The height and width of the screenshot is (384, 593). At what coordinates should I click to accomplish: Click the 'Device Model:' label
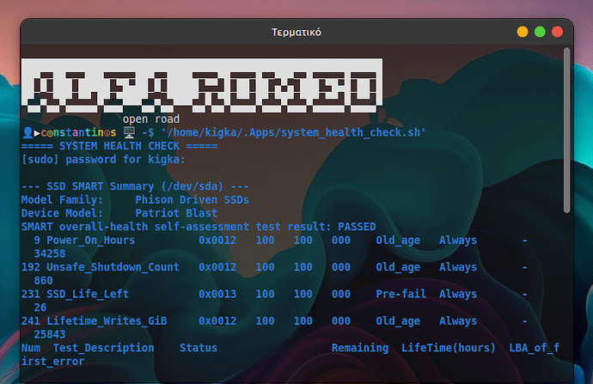pos(62,213)
